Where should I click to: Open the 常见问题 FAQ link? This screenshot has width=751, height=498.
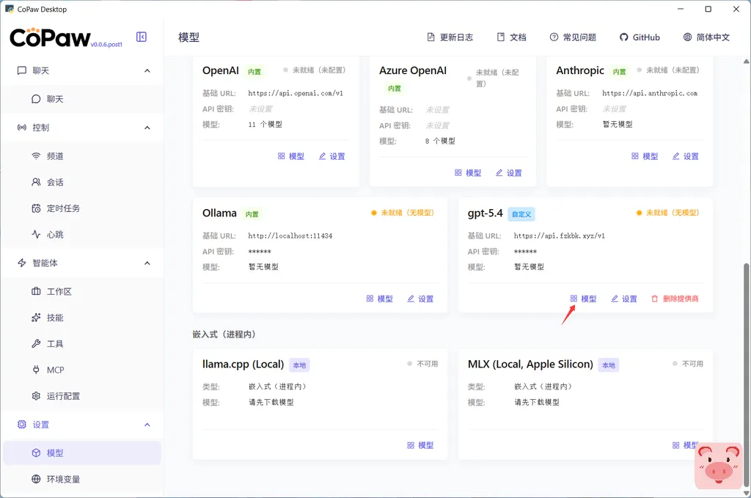click(573, 37)
